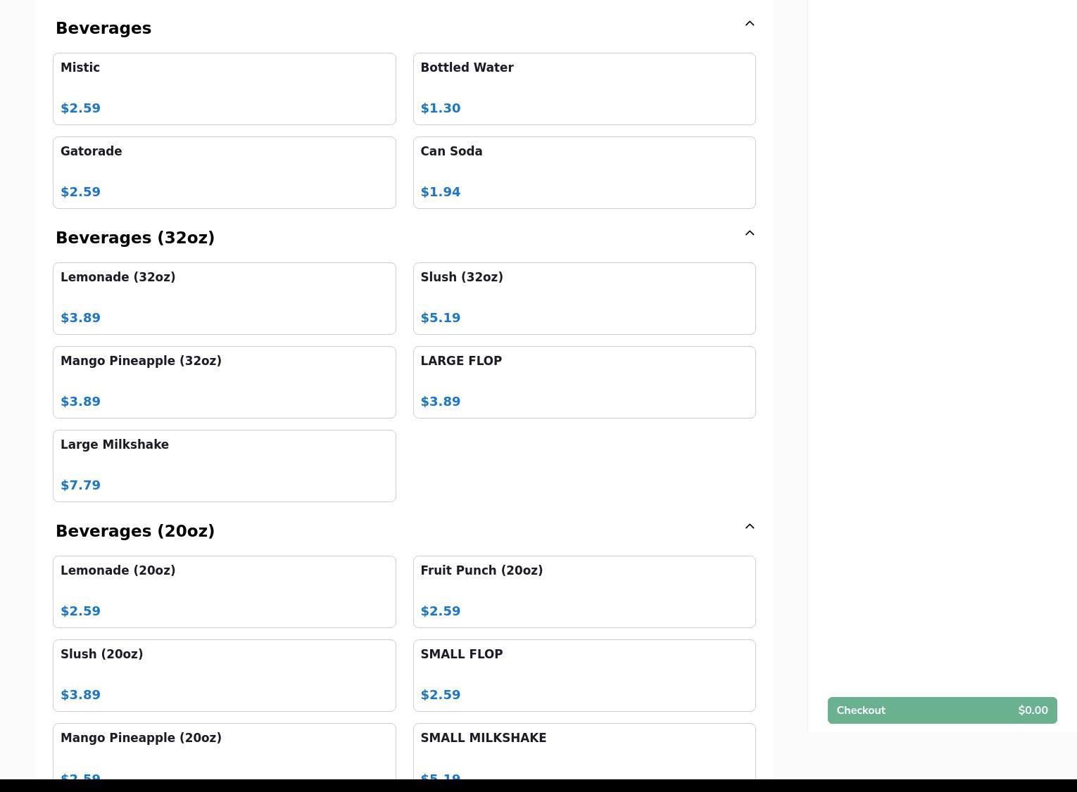Select the LARGE FLOP item
The image size is (1077, 792).
click(584, 382)
